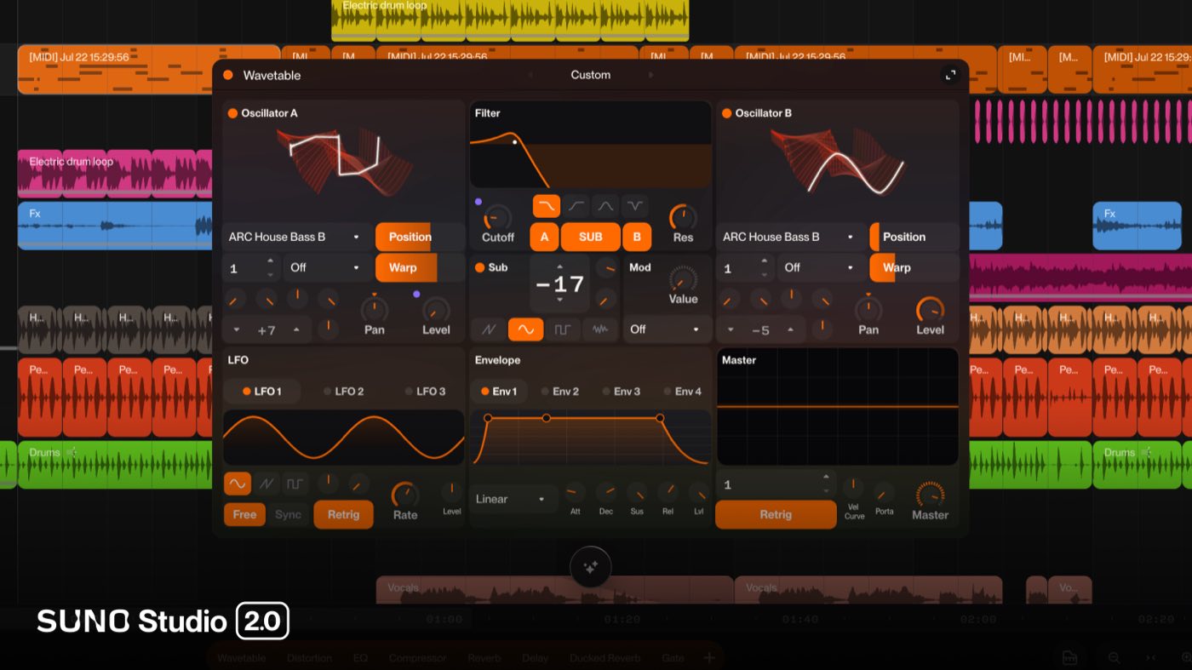Choose the sine waveform for Sub oscillator

[526, 329]
